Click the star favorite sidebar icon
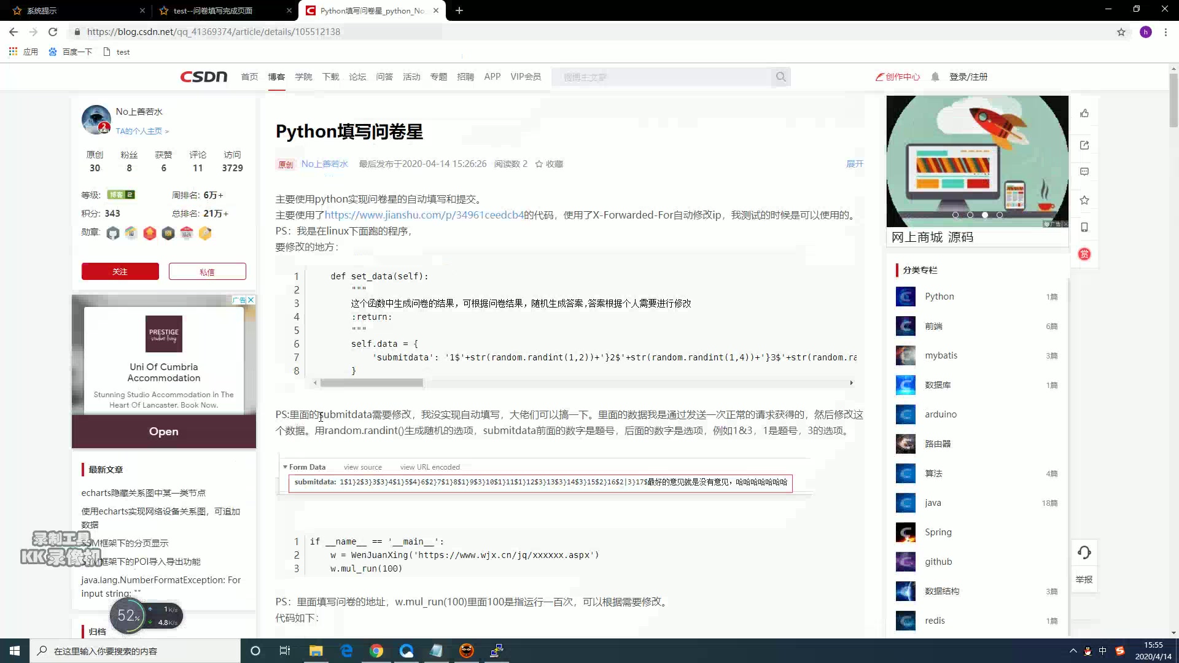Viewport: 1179px width, 663px height. [1084, 200]
